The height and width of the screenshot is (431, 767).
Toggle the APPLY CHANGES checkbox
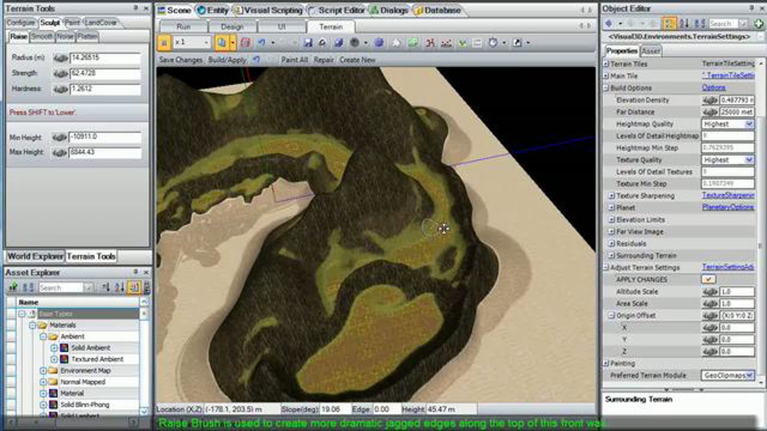708,279
